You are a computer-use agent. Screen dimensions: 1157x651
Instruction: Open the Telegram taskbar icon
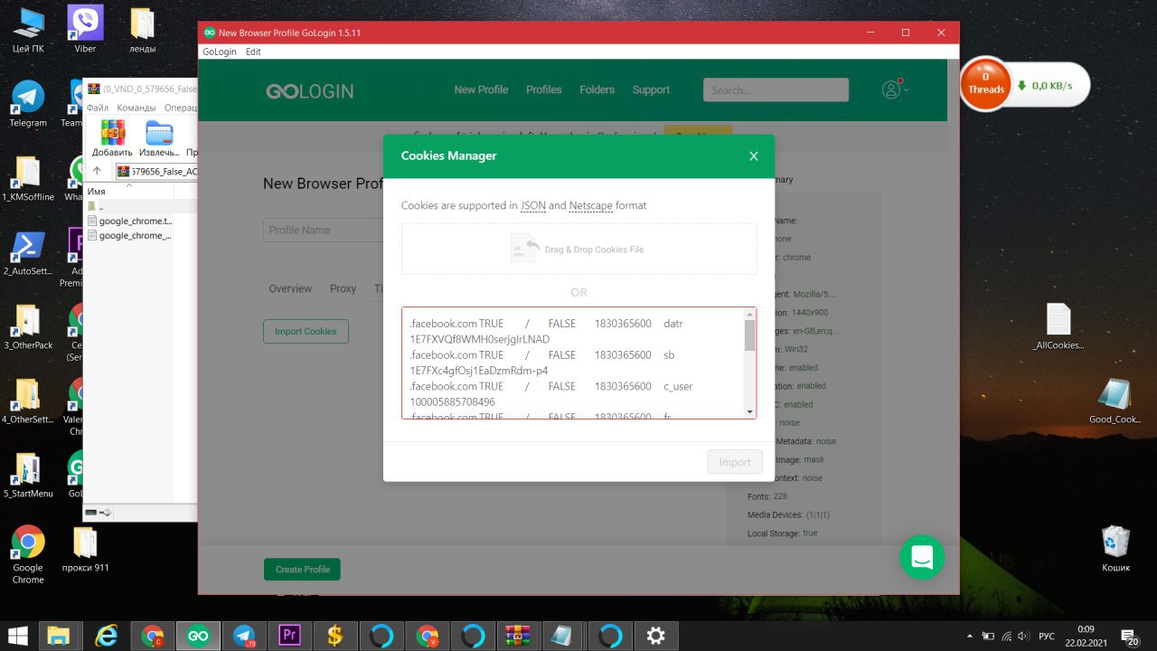[x=244, y=636]
